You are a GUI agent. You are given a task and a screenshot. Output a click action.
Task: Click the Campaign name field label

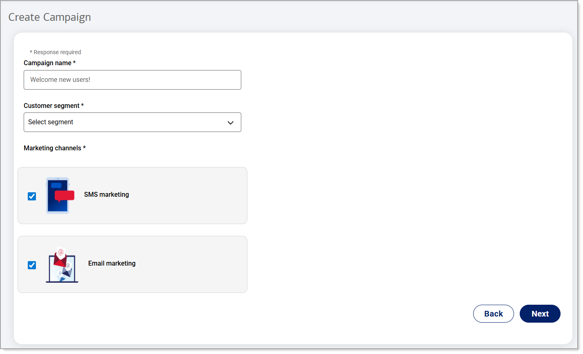pos(47,63)
